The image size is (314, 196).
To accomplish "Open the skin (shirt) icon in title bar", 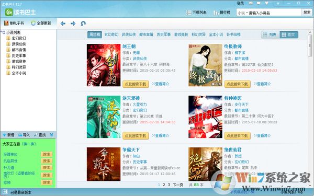I will [266, 3].
